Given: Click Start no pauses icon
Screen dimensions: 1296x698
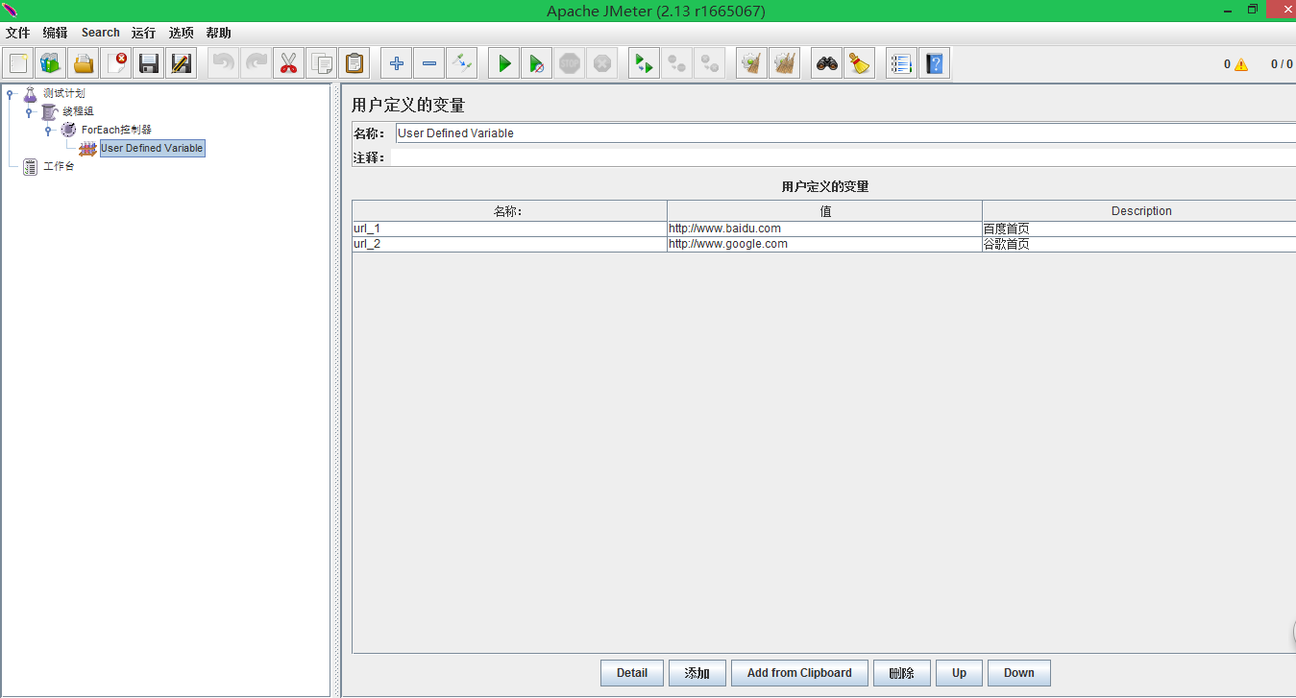Looking at the screenshot, I should pos(537,64).
